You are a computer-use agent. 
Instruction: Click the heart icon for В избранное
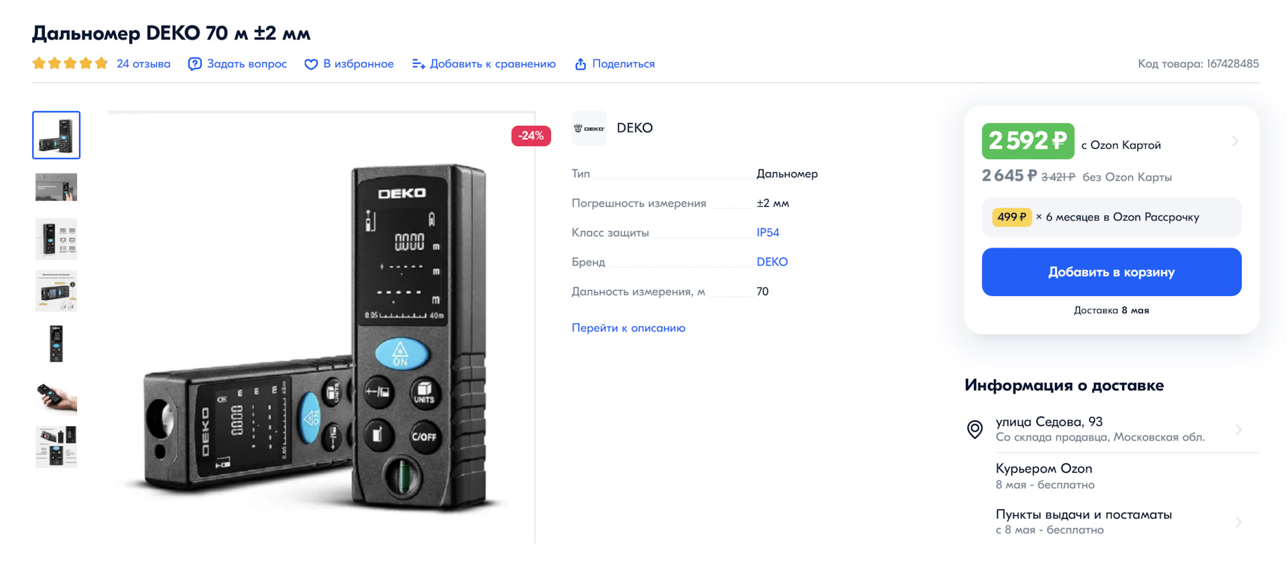coord(311,64)
